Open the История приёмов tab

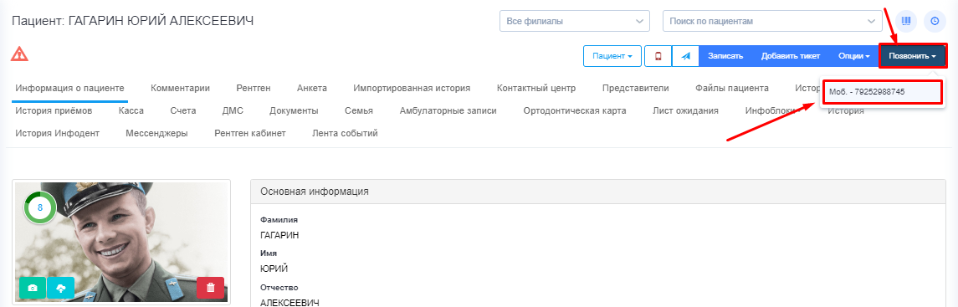[54, 110]
